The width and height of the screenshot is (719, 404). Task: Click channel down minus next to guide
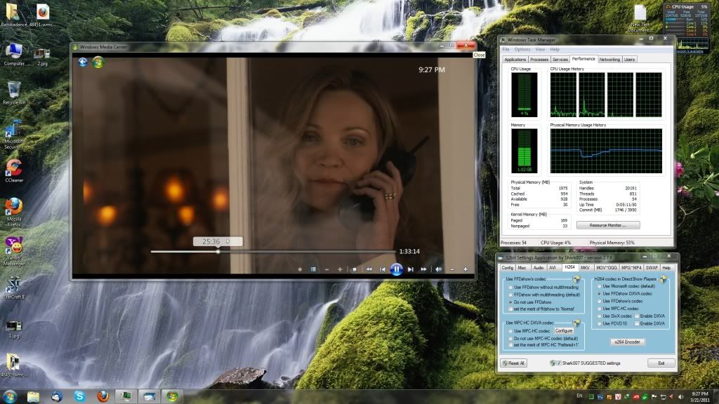[326, 269]
